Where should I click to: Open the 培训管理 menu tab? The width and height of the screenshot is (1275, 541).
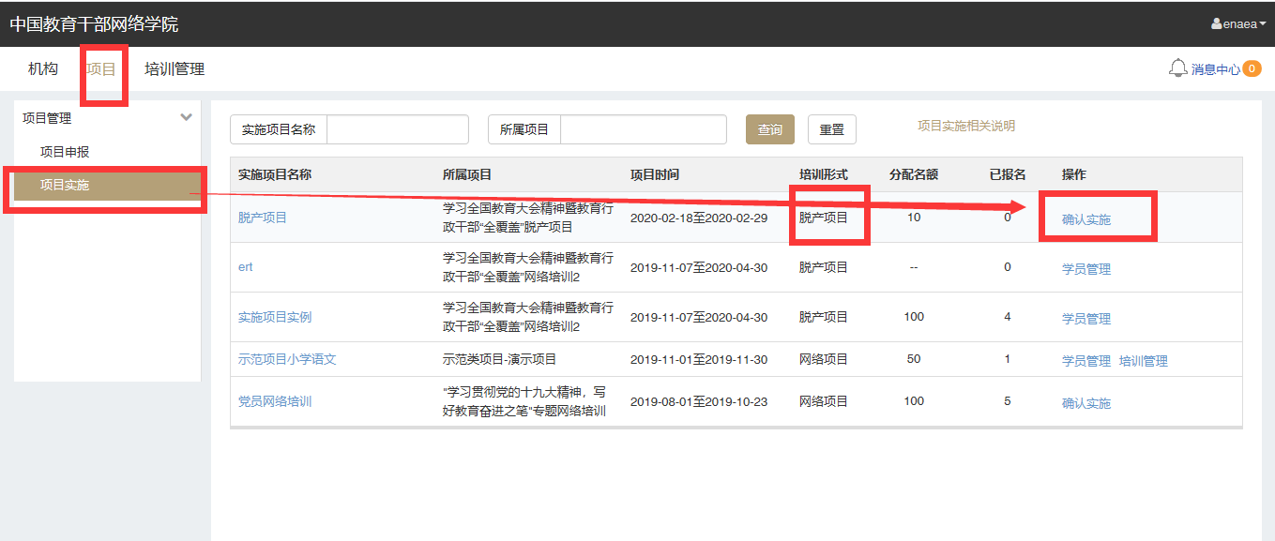click(175, 68)
